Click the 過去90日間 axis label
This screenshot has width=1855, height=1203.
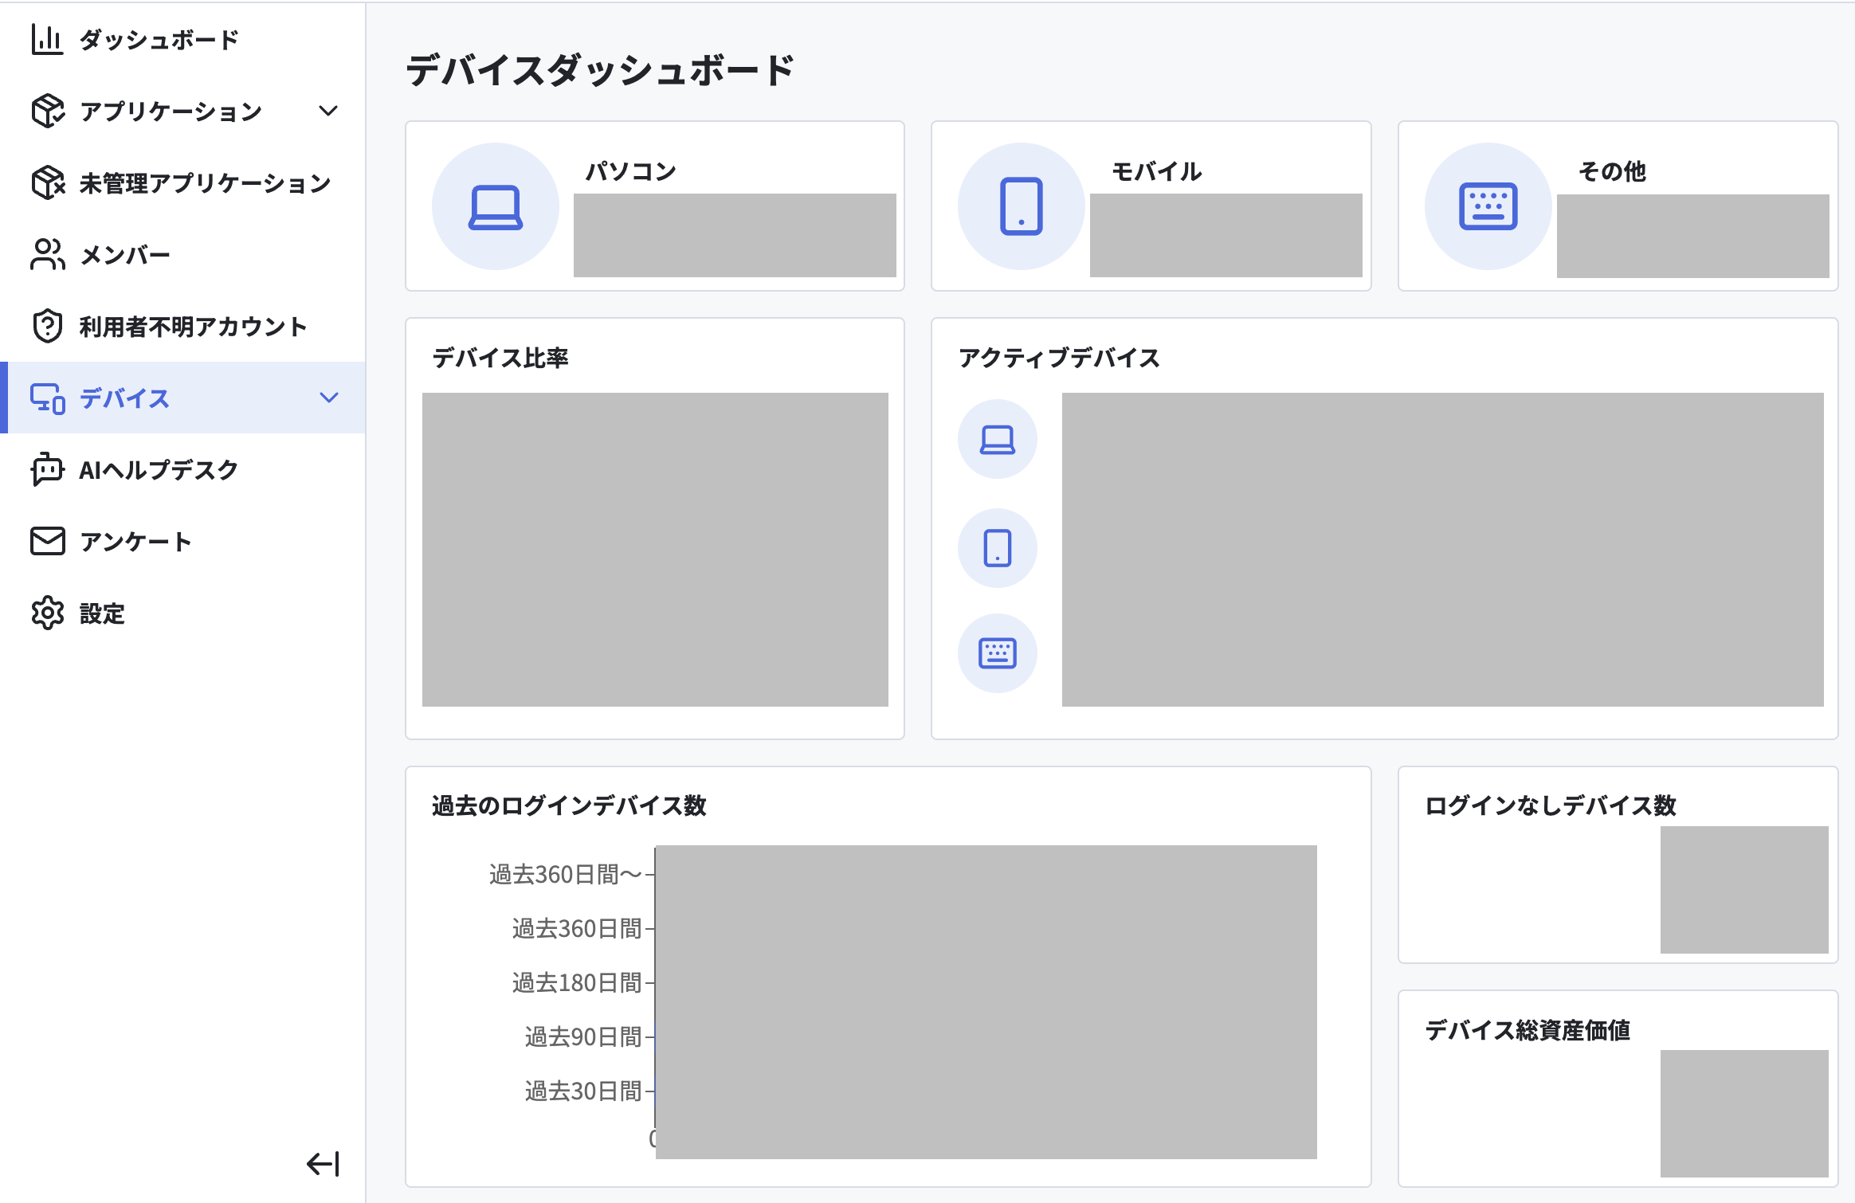(583, 1037)
